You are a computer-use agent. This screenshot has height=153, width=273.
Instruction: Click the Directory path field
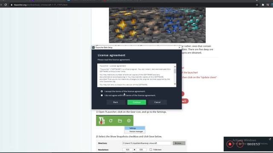pos(147,143)
